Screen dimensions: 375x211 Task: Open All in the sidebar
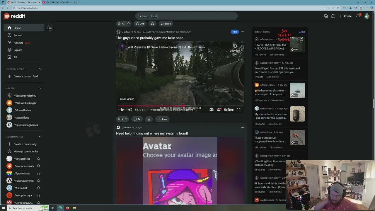(24, 57)
